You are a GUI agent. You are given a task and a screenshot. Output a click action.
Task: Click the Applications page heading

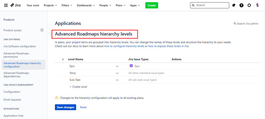68,23
